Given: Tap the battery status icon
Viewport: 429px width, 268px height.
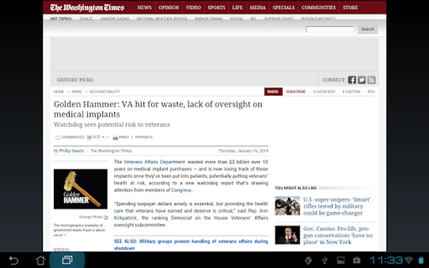Looking at the screenshot, I should pos(421,260).
